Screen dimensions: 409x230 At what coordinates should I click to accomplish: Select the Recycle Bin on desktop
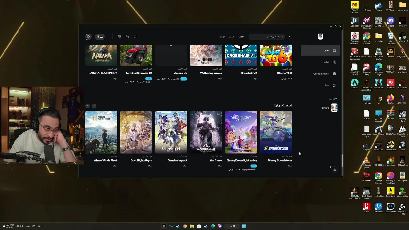[390, 38]
